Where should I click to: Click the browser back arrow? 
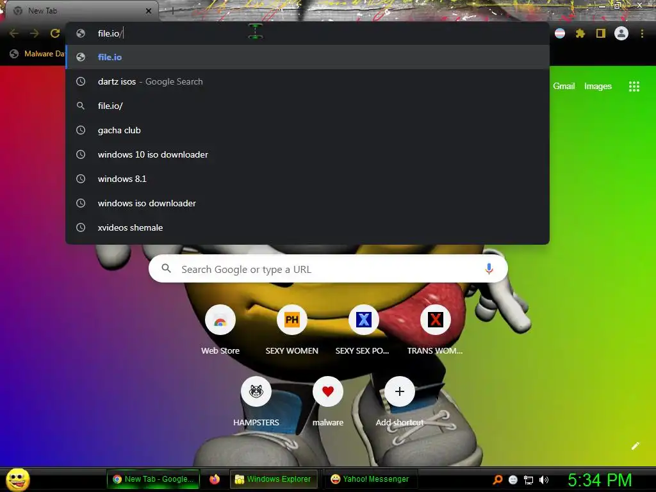(x=14, y=33)
